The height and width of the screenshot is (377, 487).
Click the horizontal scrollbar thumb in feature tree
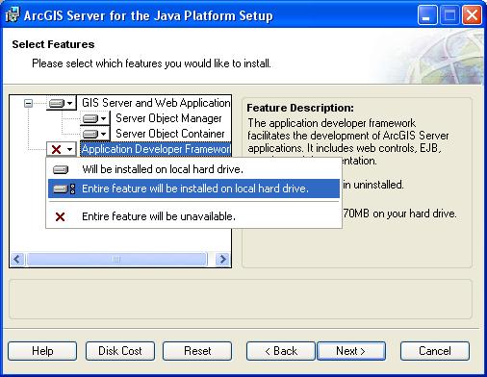tap(116, 259)
